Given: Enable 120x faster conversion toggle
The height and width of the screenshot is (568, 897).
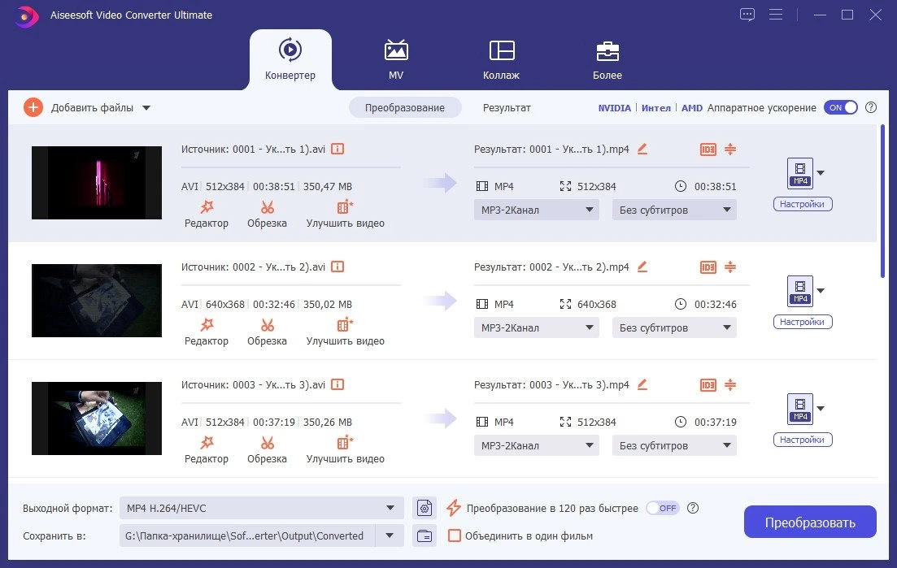Looking at the screenshot, I should tap(663, 508).
